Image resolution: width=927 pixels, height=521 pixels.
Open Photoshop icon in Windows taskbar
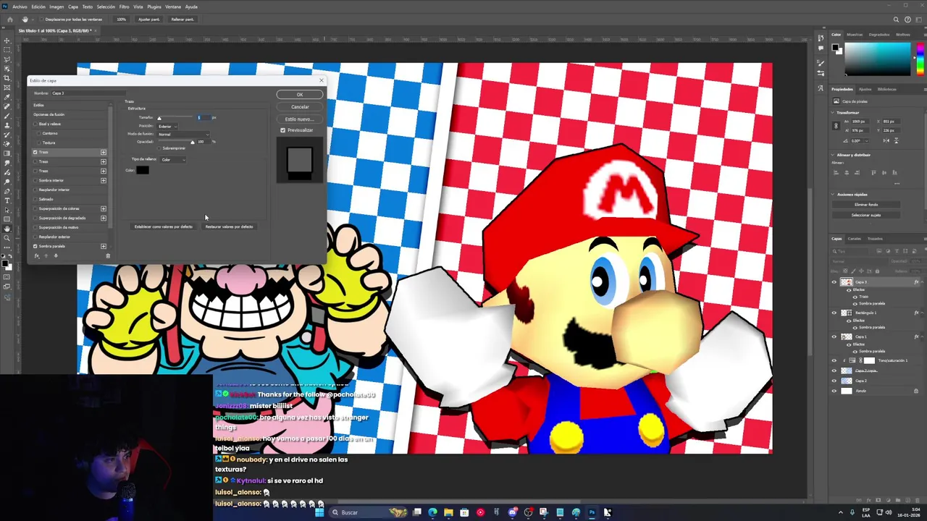tap(592, 512)
